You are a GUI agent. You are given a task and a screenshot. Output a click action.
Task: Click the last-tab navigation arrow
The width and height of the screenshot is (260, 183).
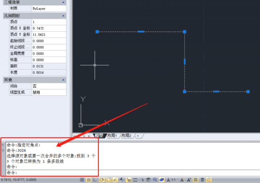coord(89,136)
